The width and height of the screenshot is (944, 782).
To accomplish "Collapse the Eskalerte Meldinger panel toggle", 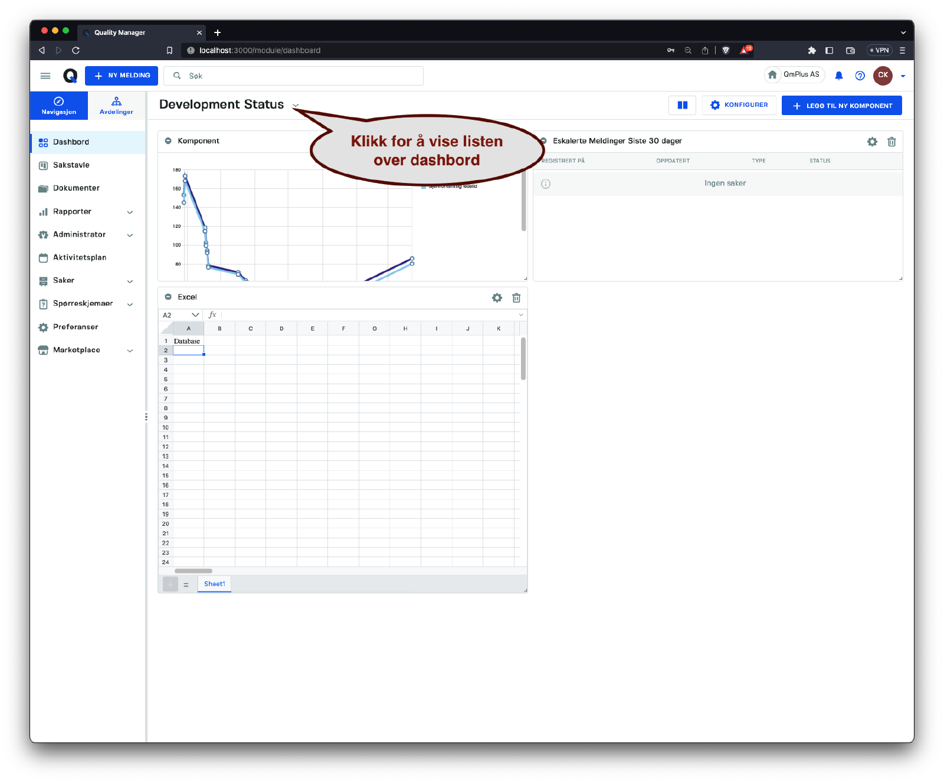I will 543,141.
